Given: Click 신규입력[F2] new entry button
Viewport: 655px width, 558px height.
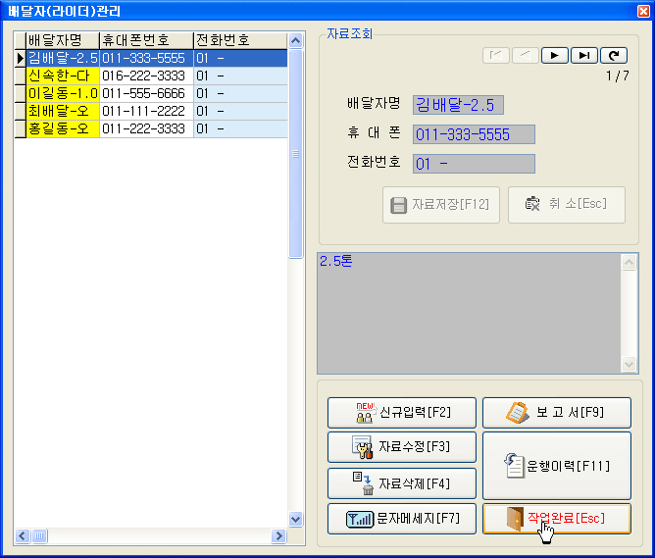Looking at the screenshot, I should [x=402, y=413].
